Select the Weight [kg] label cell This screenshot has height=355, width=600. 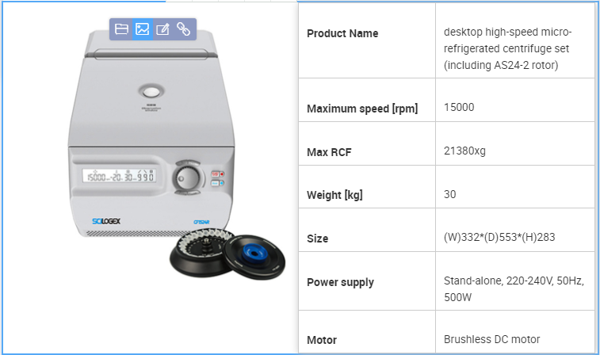click(367, 187)
